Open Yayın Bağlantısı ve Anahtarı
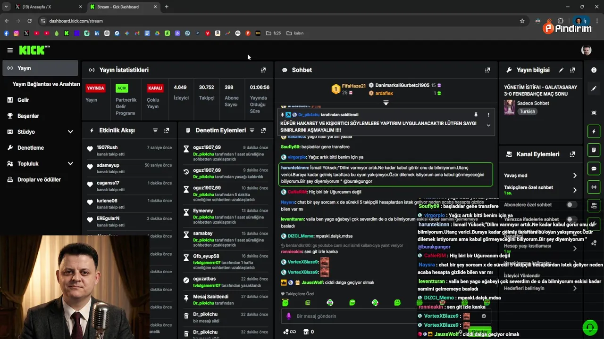This screenshot has width=604, height=339. pos(46,84)
